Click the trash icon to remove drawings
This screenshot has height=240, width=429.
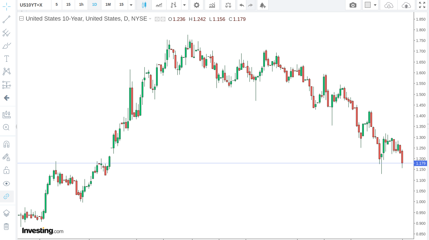7,227
